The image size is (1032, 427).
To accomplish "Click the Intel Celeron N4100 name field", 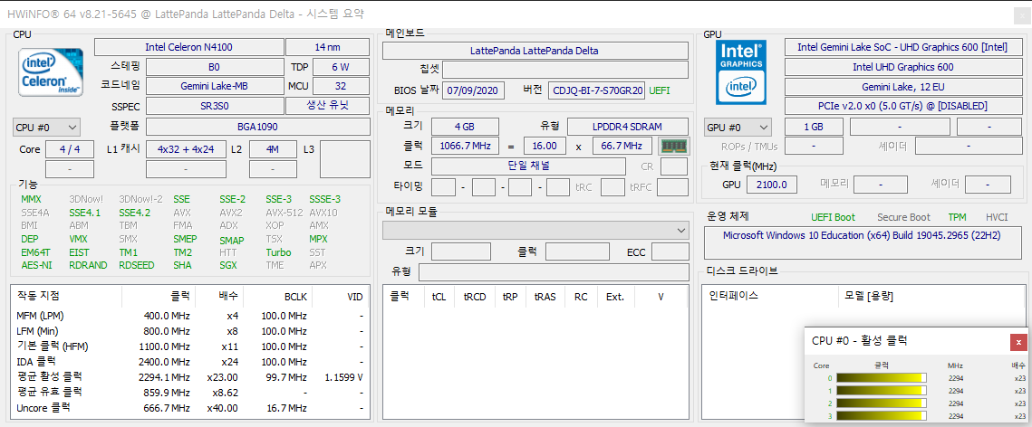I will click(188, 47).
